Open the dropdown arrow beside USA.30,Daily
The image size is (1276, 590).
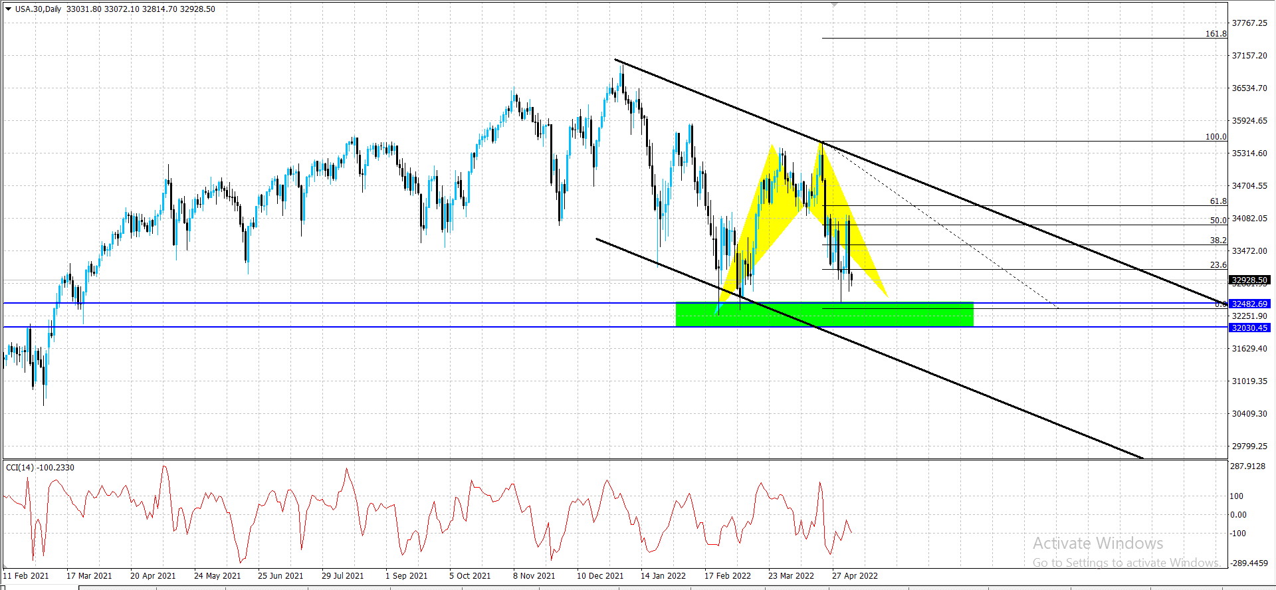pyautogui.click(x=8, y=9)
